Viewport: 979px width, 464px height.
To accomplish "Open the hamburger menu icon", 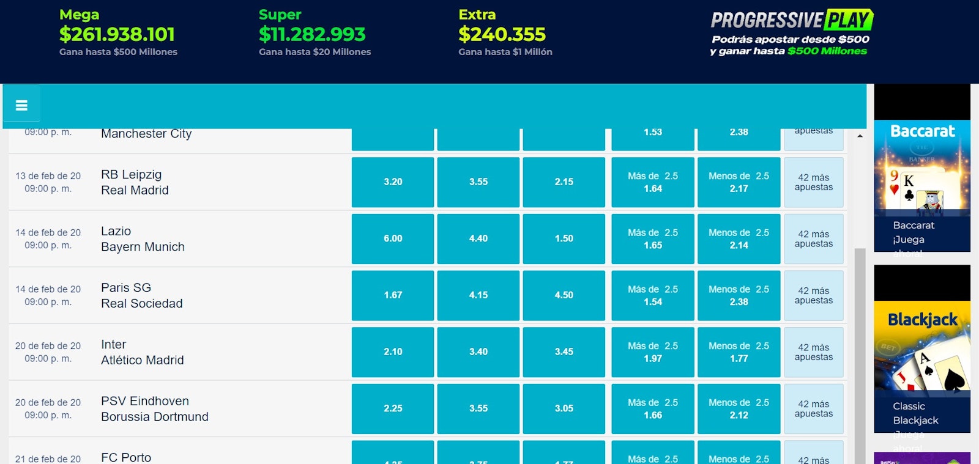I will pyautogui.click(x=21, y=105).
